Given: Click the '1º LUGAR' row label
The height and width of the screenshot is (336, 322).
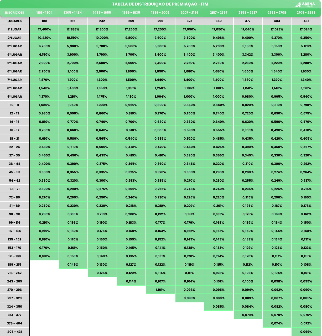Looking at the screenshot, I should click(14, 29).
